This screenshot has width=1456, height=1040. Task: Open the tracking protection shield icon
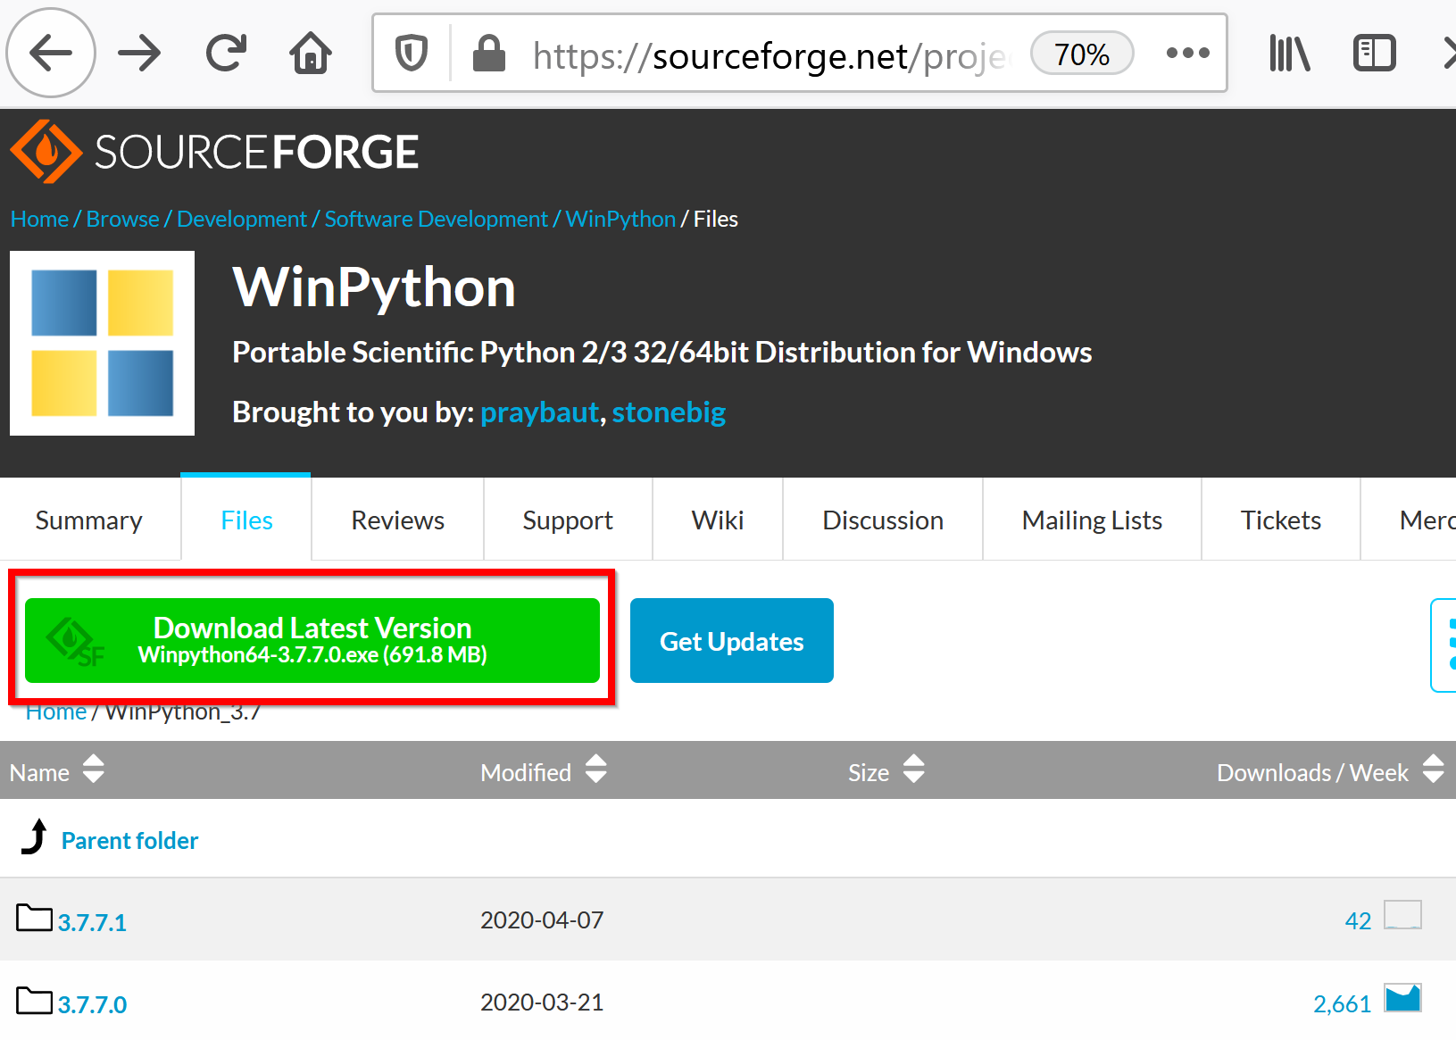click(x=412, y=54)
